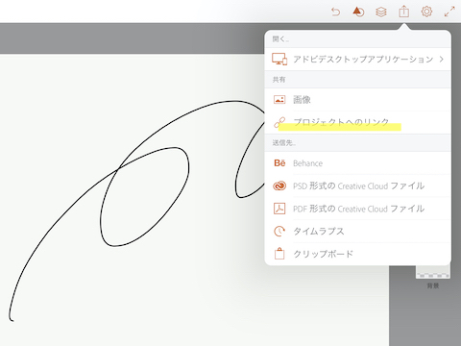The width and height of the screenshot is (461, 346).
Task: Choose PDF 形式の Creative Cloud ファイル
Action: coord(358,209)
